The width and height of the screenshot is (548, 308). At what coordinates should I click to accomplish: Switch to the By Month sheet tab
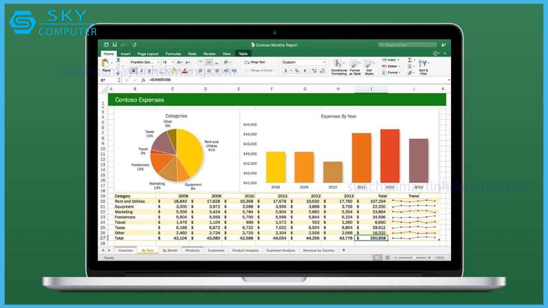tap(170, 250)
